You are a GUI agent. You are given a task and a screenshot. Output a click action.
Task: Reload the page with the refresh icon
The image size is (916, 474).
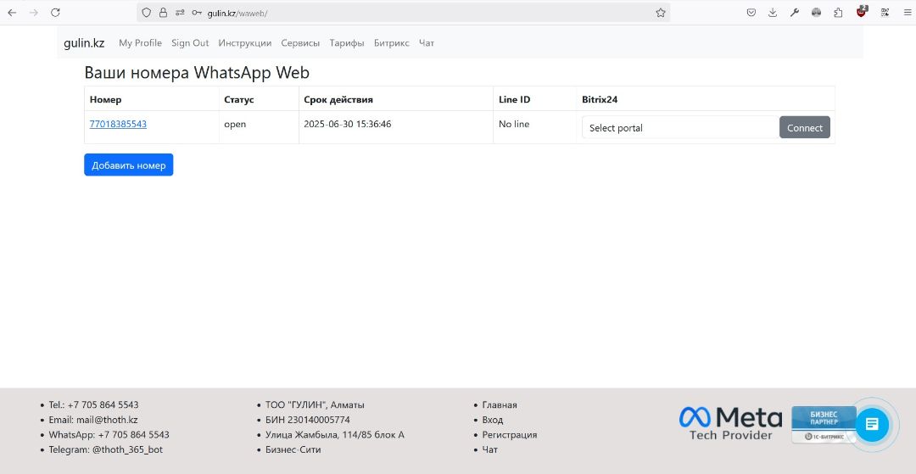[55, 13]
